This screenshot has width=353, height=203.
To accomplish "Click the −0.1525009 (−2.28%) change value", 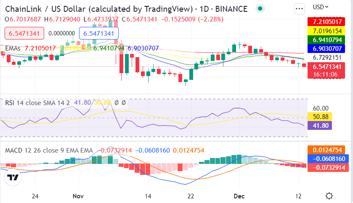I will [192, 19].
